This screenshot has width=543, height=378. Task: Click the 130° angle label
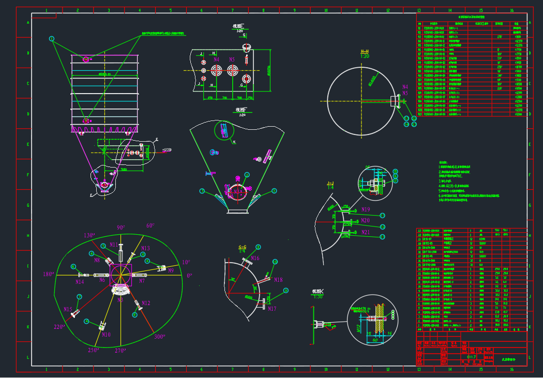point(88,235)
